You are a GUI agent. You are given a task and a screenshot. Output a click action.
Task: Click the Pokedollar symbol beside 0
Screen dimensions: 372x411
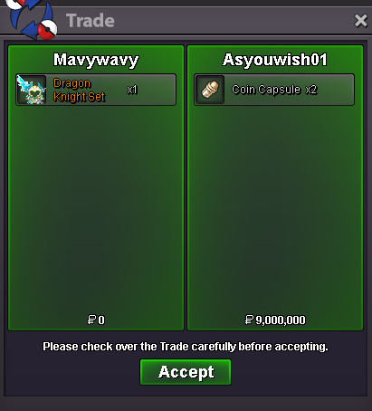pyautogui.click(x=91, y=320)
